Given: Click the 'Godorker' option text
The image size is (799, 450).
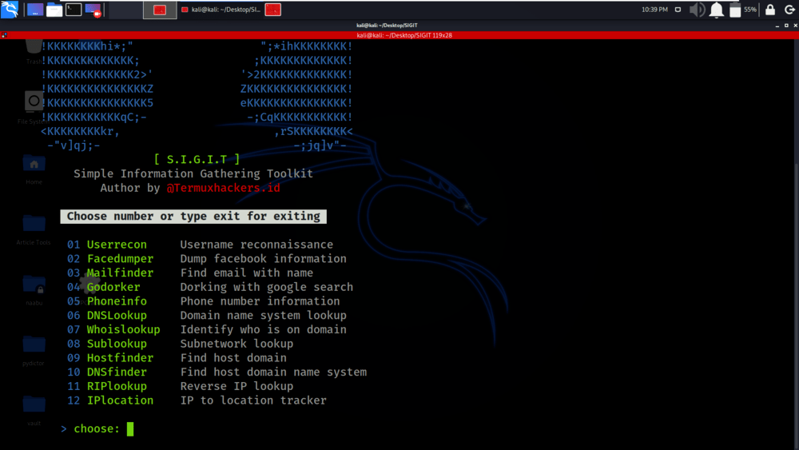Looking at the screenshot, I should click(113, 287).
